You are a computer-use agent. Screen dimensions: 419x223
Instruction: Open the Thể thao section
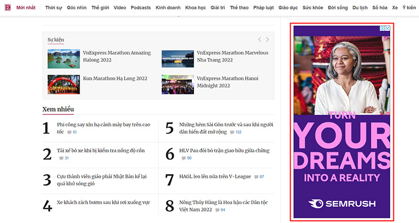pyautogui.click(x=239, y=7)
